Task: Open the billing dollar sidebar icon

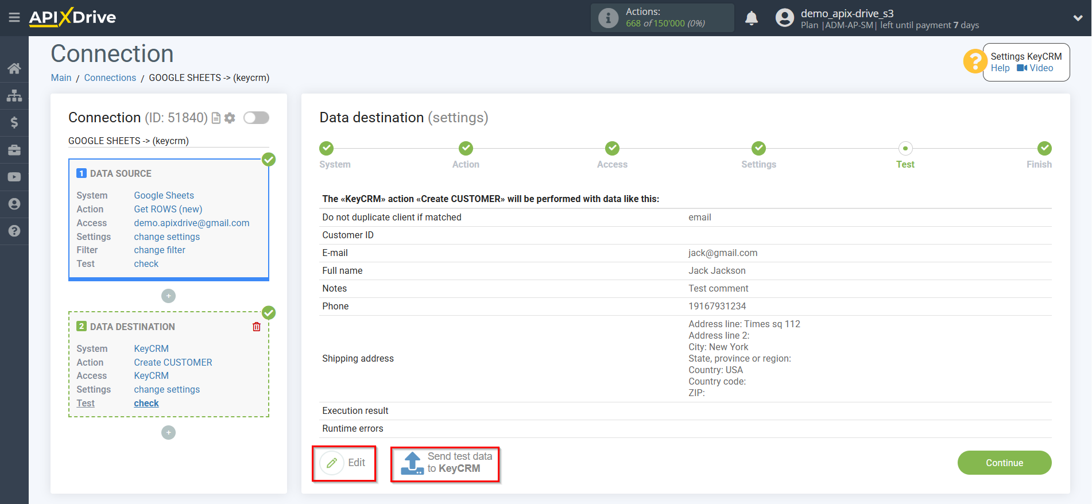Action: pos(14,122)
